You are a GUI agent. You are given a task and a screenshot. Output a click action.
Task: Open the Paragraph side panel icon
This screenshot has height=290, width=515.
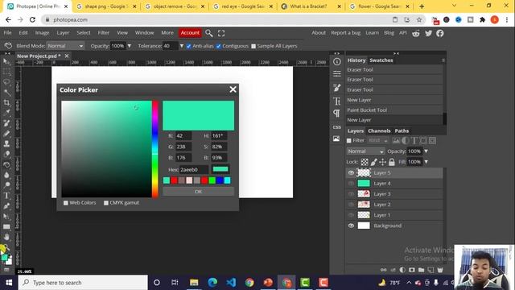point(336,114)
